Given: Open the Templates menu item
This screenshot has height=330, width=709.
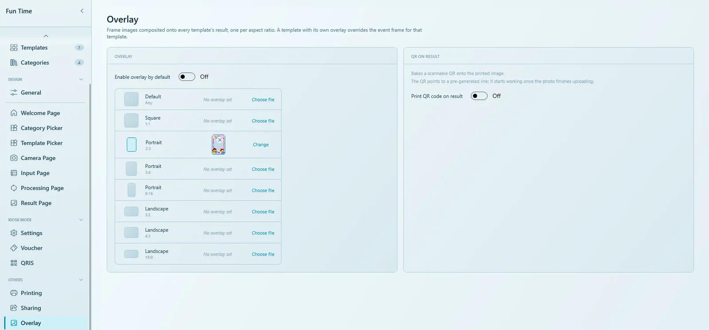Looking at the screenshot, I should [46, 47].
